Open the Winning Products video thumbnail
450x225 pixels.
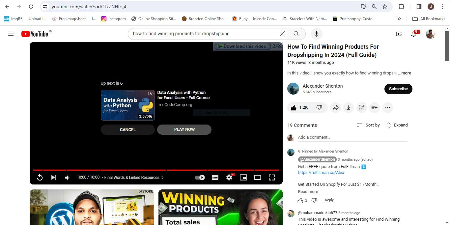(220, 207)
